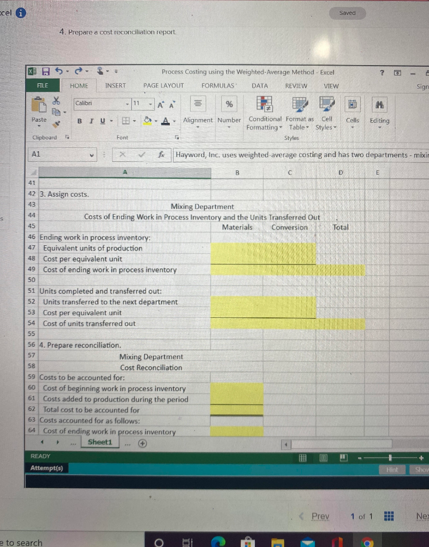429x547 pixels.
Task: Click the zoom slider handle
Action: click(x=390, y=457)
